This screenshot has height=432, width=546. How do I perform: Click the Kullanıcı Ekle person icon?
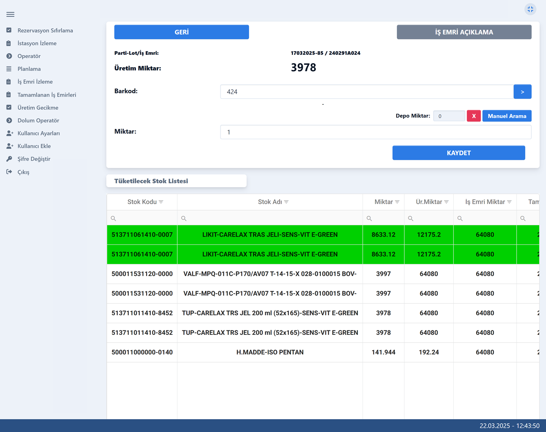point(10,146)
